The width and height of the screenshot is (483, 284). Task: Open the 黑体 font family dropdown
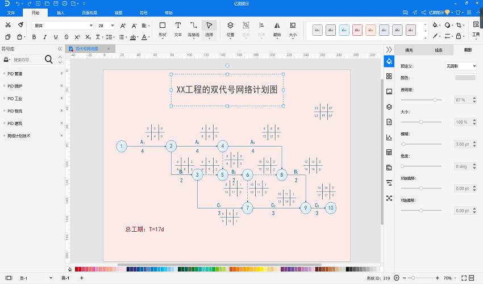[91, 26]
